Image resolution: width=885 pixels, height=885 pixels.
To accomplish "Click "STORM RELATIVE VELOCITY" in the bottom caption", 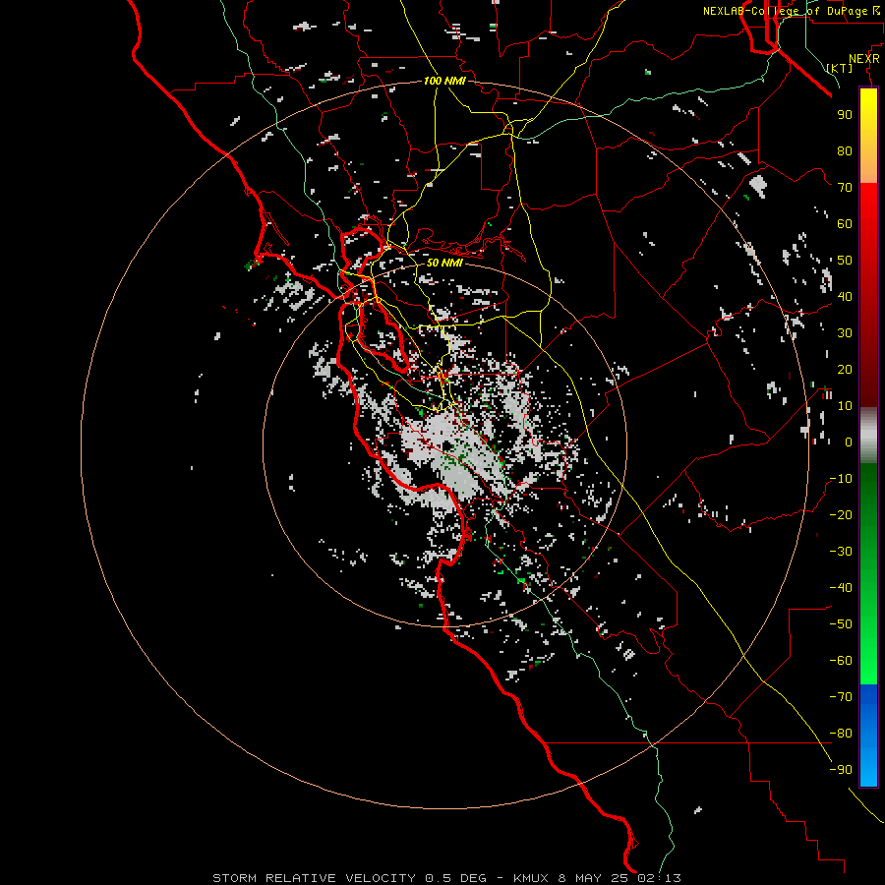I will click(314, 878).
